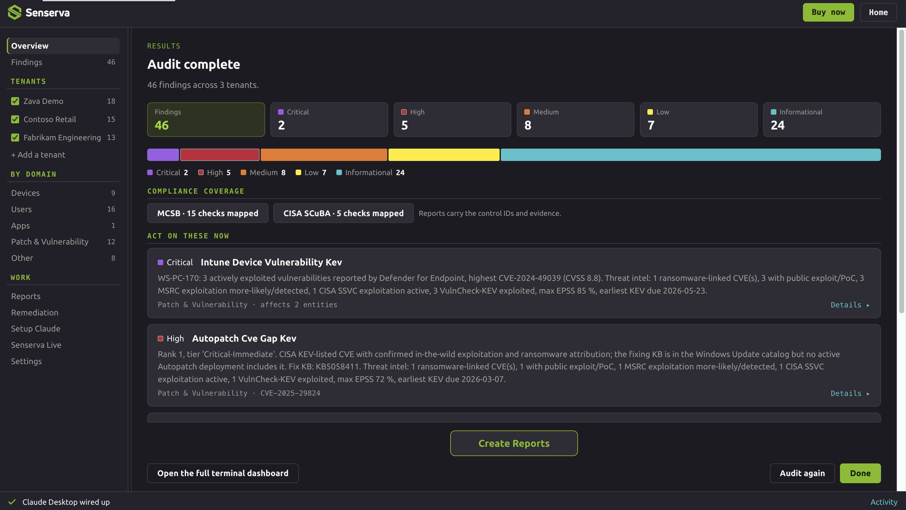The width and height of the screenshot is (906, 510).
Task: Select the Medium 8 summary card
Action: tap(576, 120)
